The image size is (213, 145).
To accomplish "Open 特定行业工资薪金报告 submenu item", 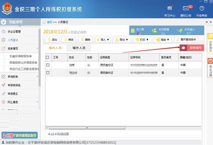I will tap(24, 69).
